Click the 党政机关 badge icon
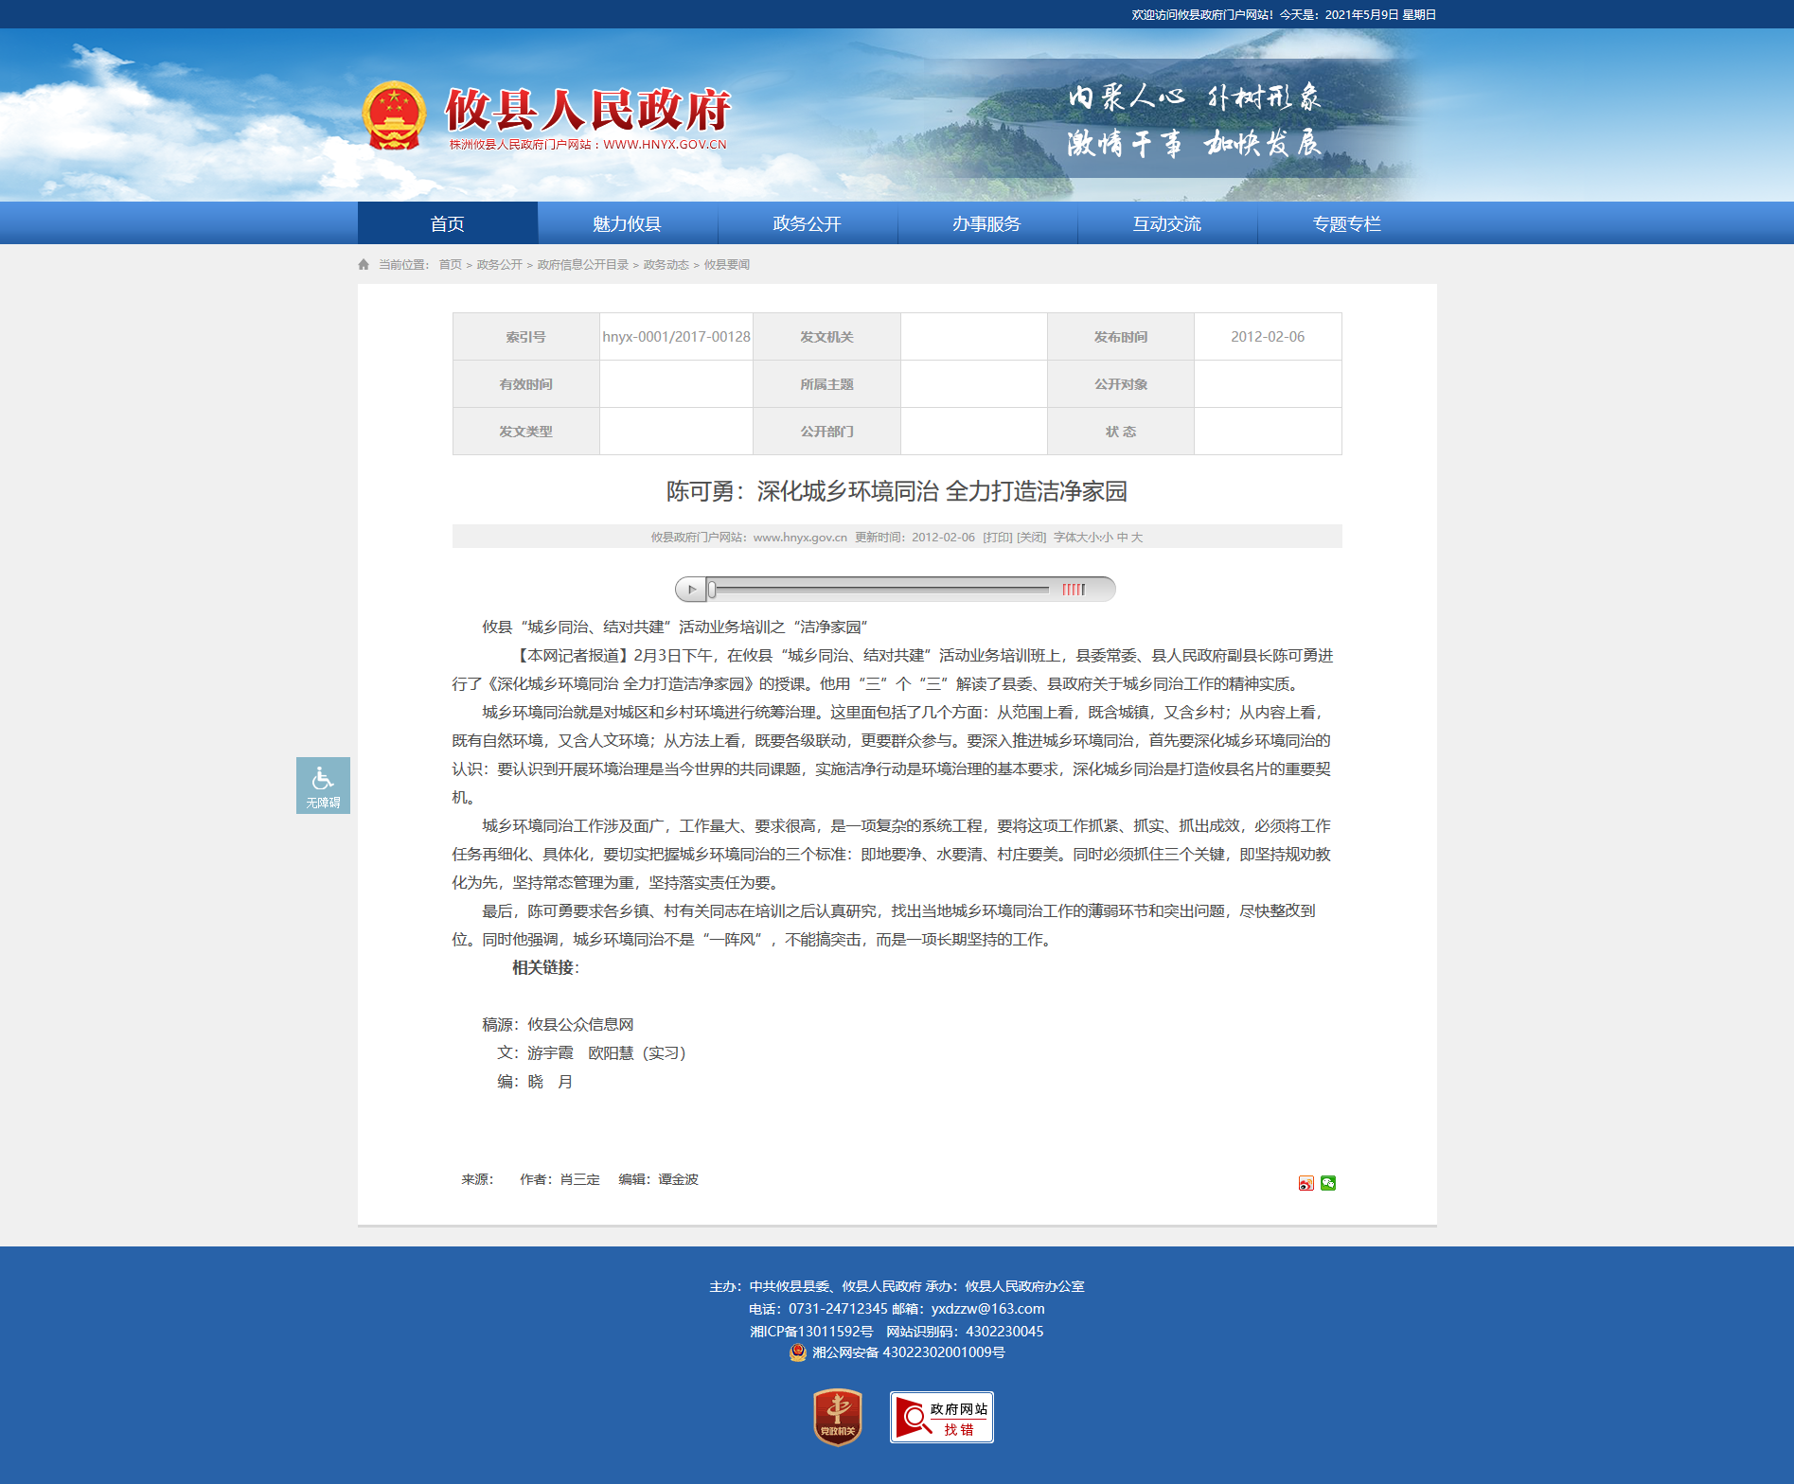Image resolution: width=1794 pixels, height=1484 pixels. pyautogui.click(x=838, y=1417)
